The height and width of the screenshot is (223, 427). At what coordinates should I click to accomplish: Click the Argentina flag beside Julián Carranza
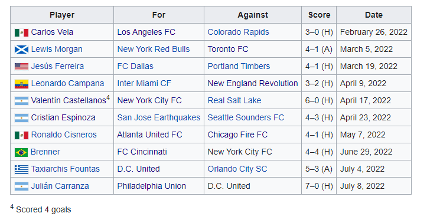[21, 186]
